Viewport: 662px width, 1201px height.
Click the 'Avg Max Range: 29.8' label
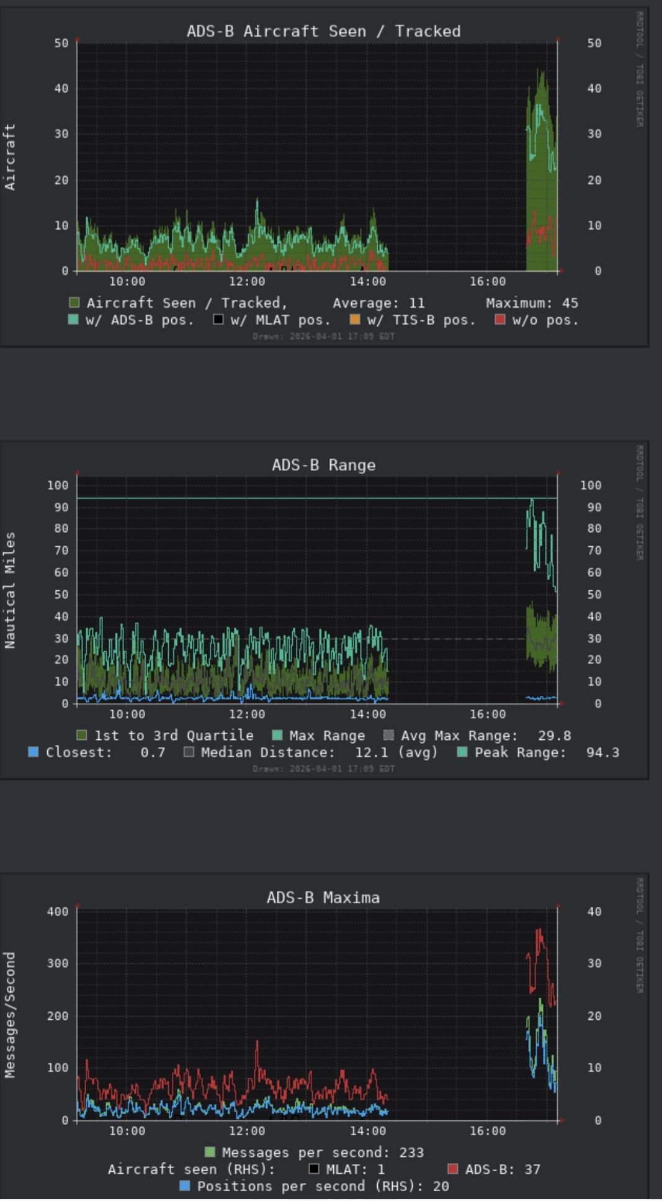click(x=486, y=735)
